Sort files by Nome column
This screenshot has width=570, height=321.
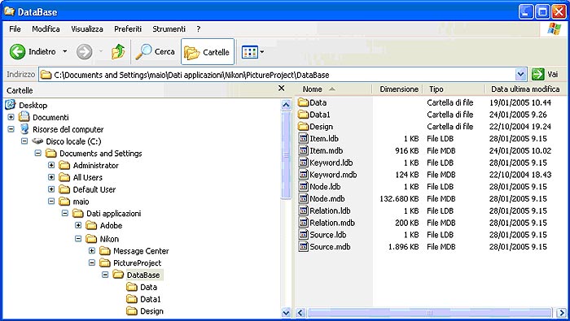click(x=312, y=89)
